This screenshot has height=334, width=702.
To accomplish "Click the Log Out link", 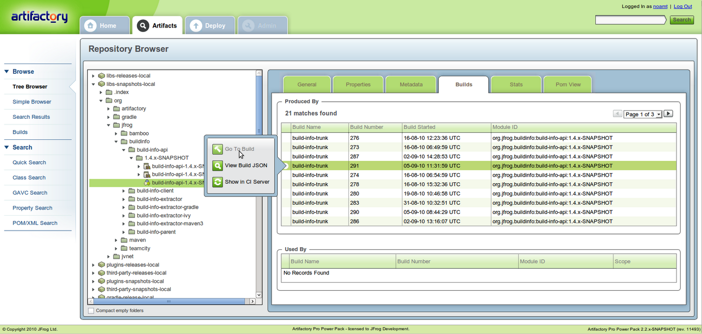I will point(683,7).
